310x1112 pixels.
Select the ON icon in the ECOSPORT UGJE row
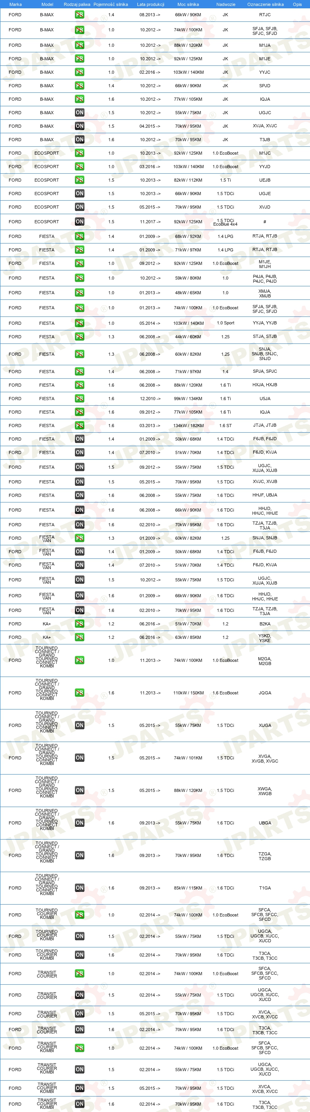click(x=79, y=194)
